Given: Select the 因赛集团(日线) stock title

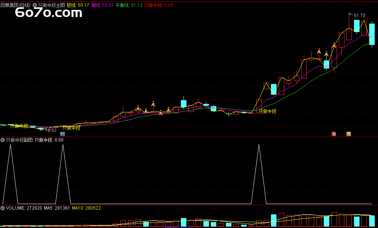Looking at the screenshot, I should tap(16, 5).
